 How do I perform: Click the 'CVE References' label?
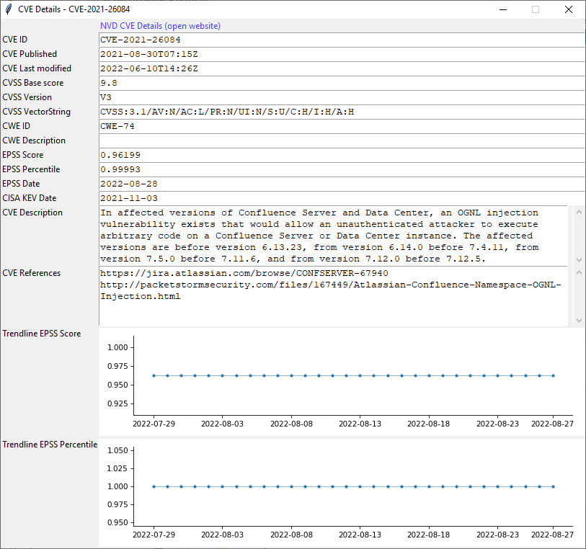click(32, 273)
